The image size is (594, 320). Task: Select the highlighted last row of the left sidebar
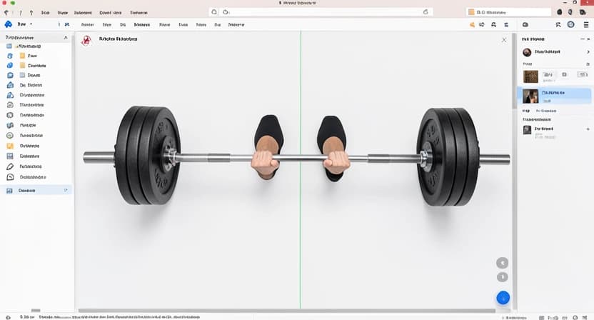36,190
